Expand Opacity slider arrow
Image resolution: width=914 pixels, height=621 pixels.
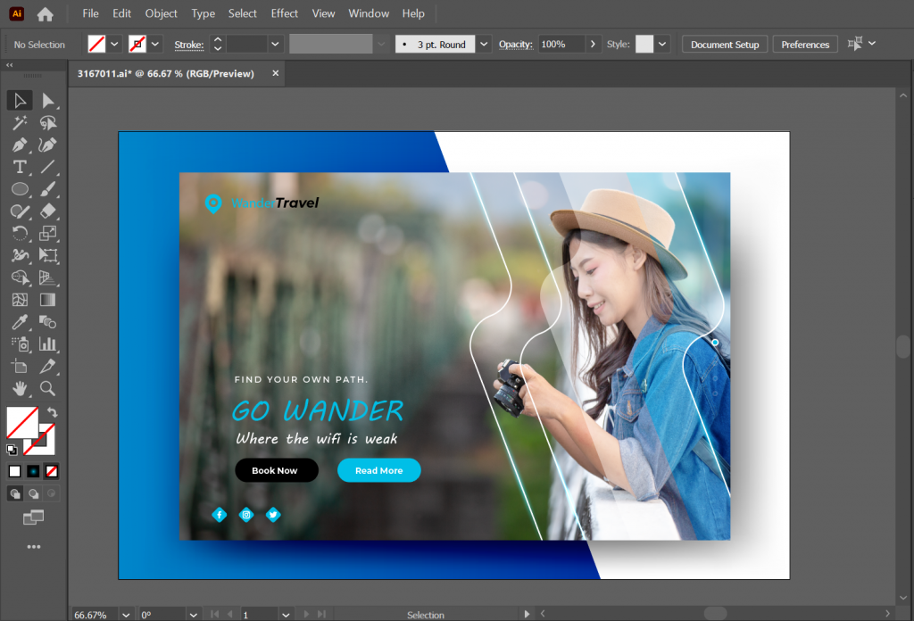(x=593, y=45)
